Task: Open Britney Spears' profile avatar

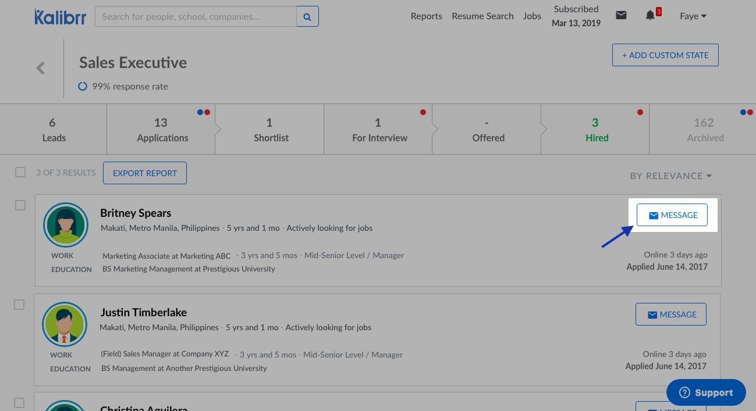Action: 65,225
